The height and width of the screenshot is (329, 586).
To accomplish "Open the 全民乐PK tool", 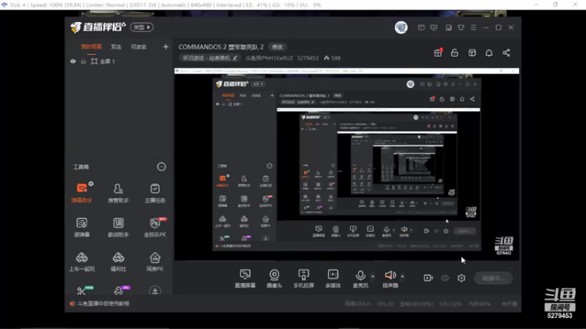I will click(x=155, y=227).
